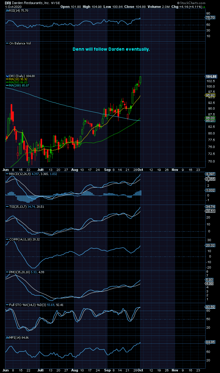Click the 85.07 moving average price tag

210,120
